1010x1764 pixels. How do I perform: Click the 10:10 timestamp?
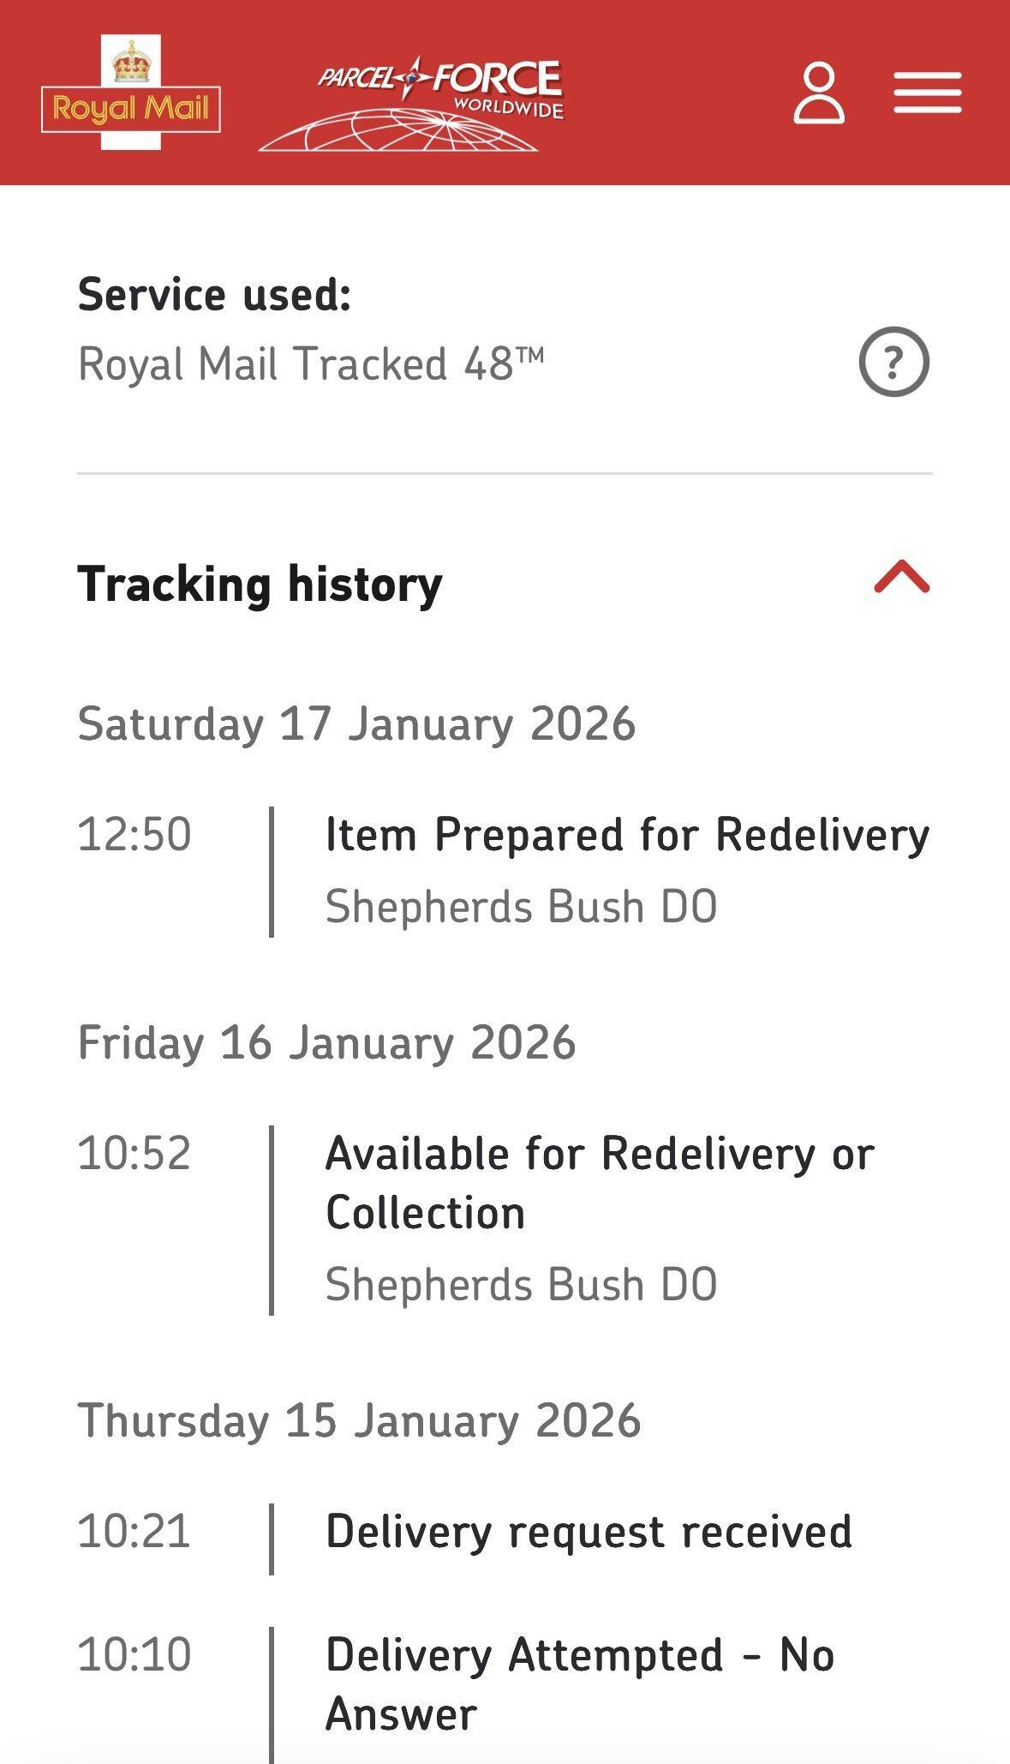click(134, 1654)
